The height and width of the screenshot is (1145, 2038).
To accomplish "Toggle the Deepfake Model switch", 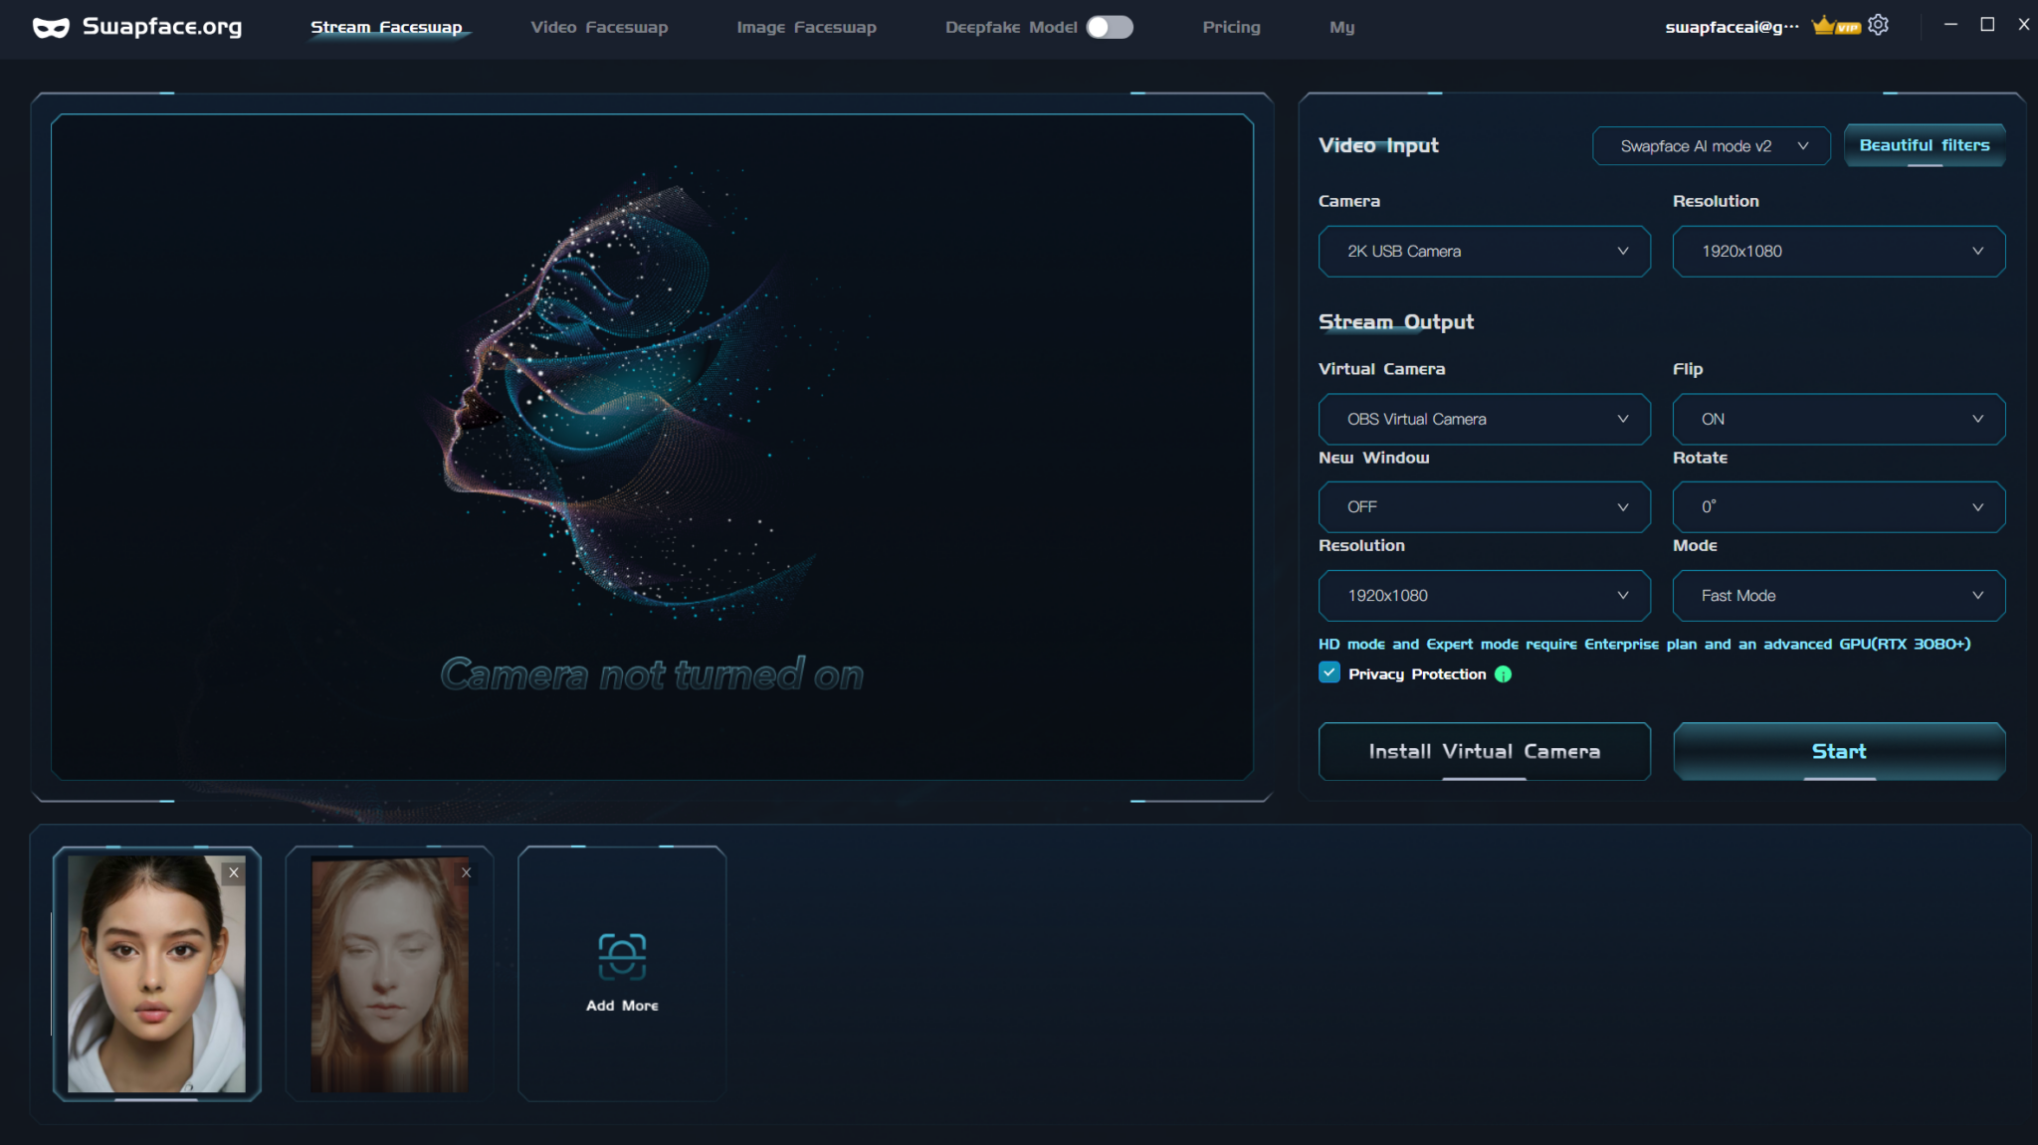I will 1107,28.
